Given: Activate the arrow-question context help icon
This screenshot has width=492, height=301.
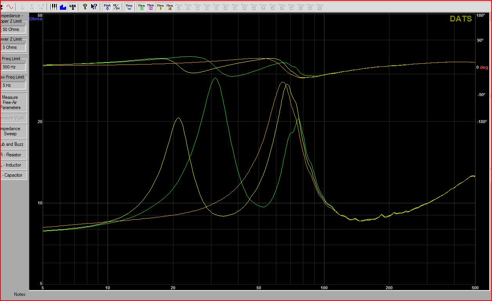Looking at the screenshot, I should (94, 7).
